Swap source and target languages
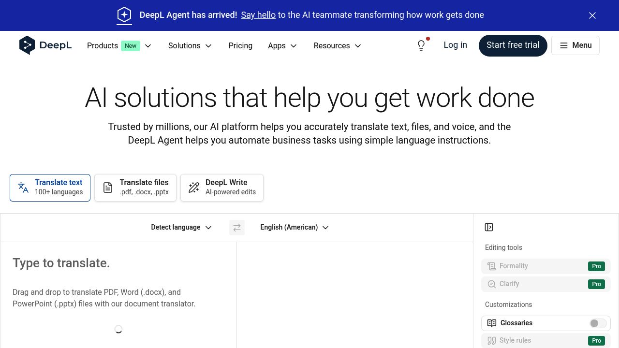Viewport: 619px width, 348px height. tap(237, 228)
